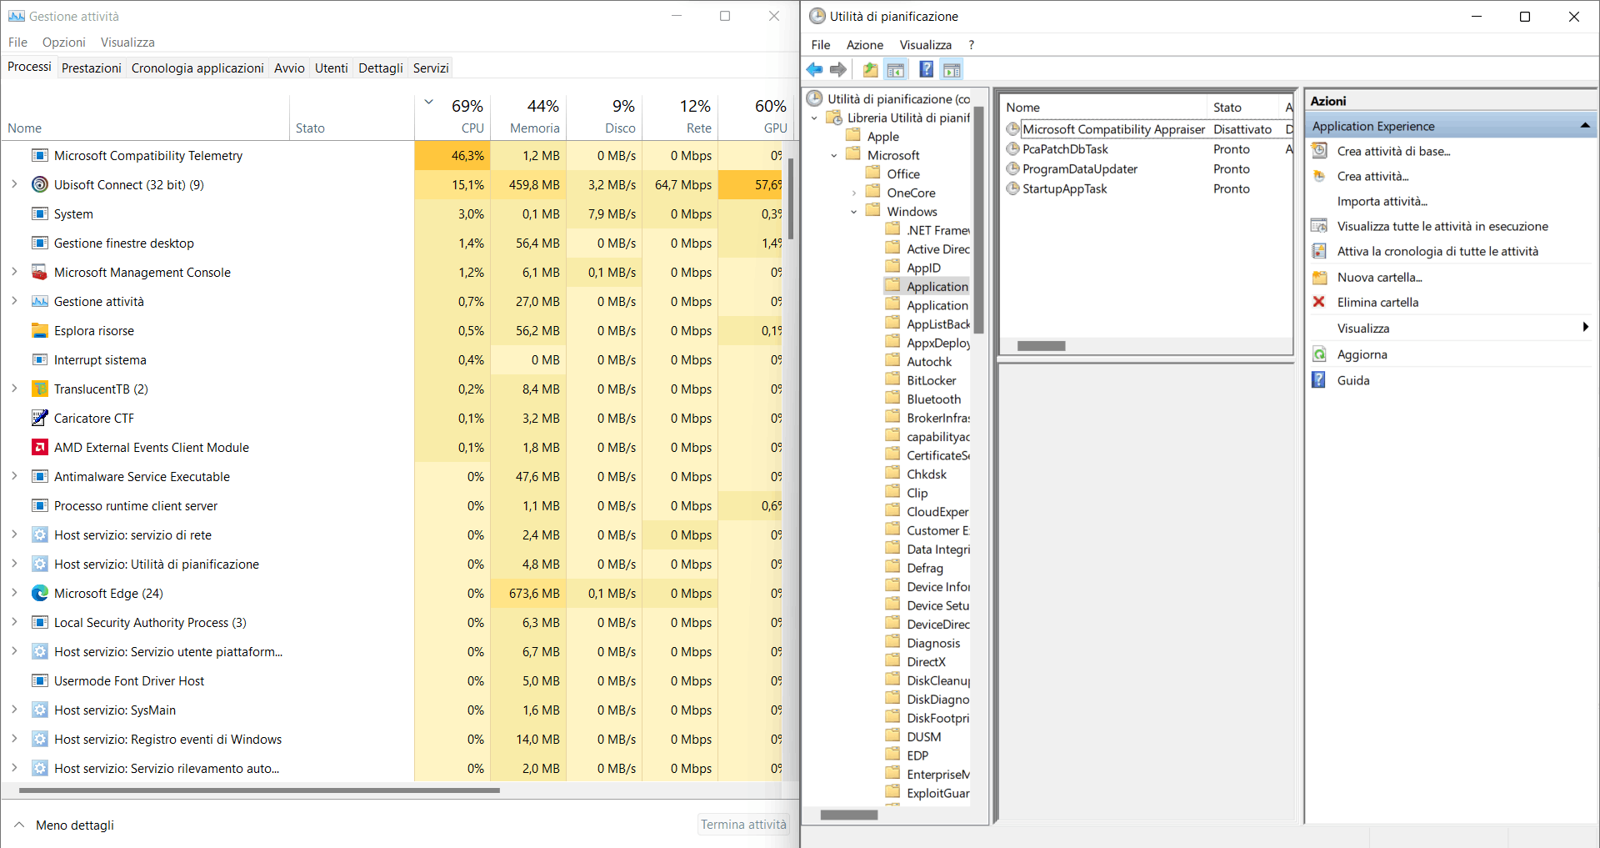Sort processes by the Memoria column header
Image resolution: width=1600 pixels, height=848 pixels.
[x=528, y=117]
